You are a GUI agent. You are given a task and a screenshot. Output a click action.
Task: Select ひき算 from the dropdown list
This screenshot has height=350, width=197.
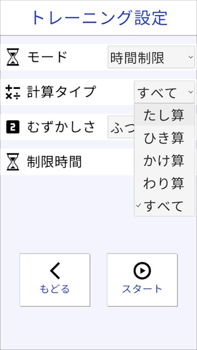coord(165,138)
